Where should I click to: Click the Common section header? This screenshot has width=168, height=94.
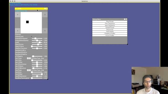(18, 34)
